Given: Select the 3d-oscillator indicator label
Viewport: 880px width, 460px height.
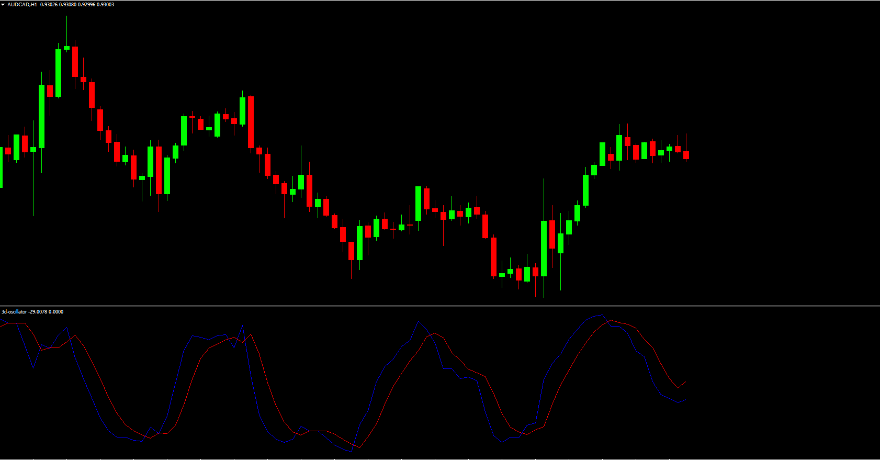Looking at the screenshot, I should tap(14, 312).
